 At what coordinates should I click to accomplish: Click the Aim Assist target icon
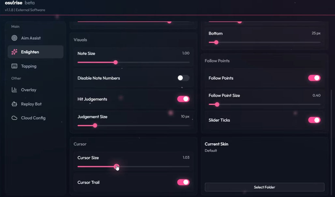(x=14, y=38)
